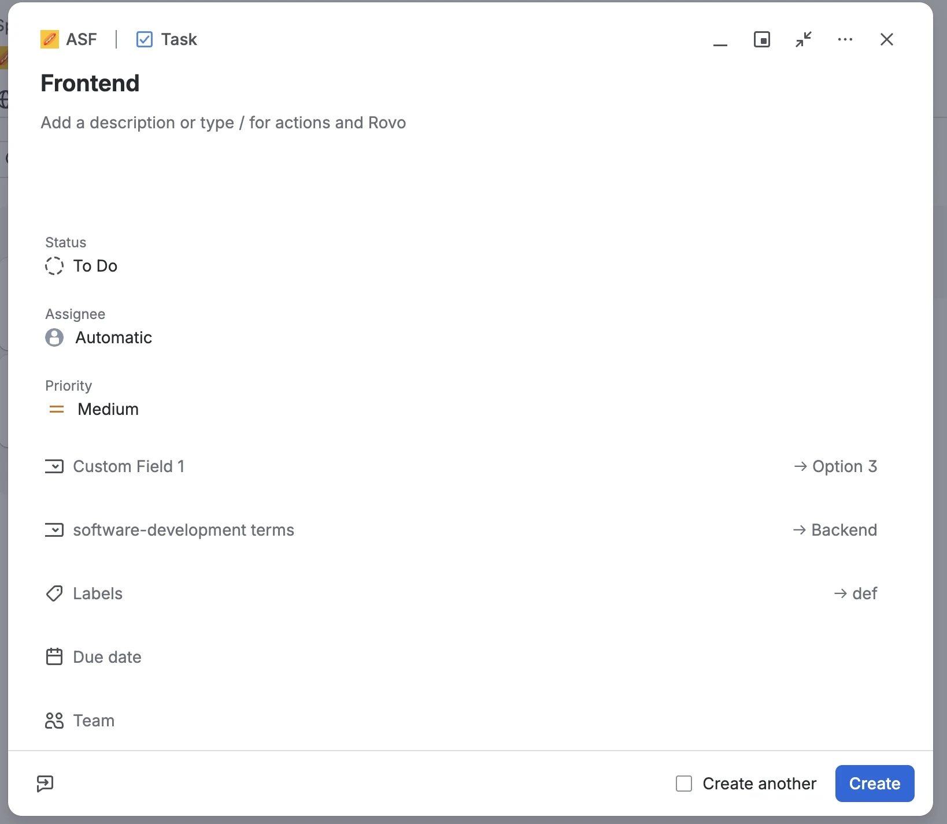Apply the suggested Backend value
This screenshot has width=947, height=824.
click(x=835, y=530)
